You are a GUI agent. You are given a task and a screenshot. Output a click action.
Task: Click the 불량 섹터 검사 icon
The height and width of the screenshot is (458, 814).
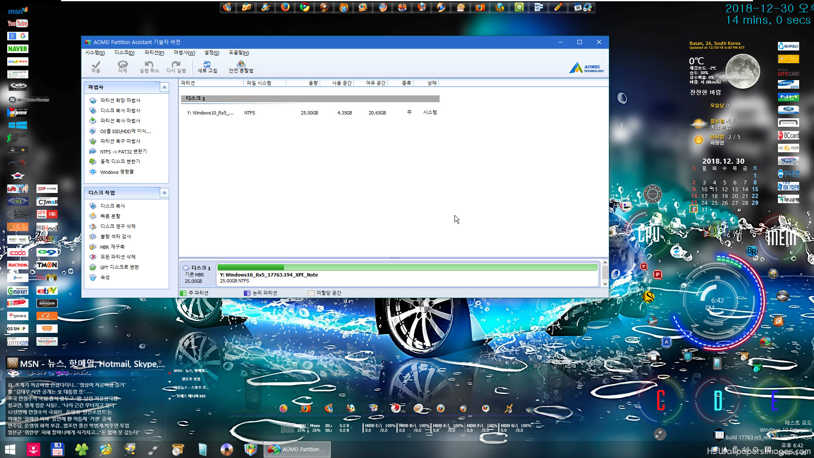(x=93, y=236)
